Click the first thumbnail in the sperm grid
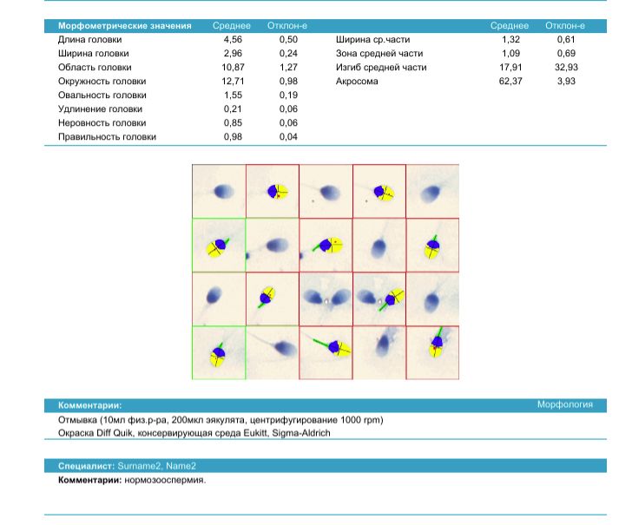 [219, 191]
